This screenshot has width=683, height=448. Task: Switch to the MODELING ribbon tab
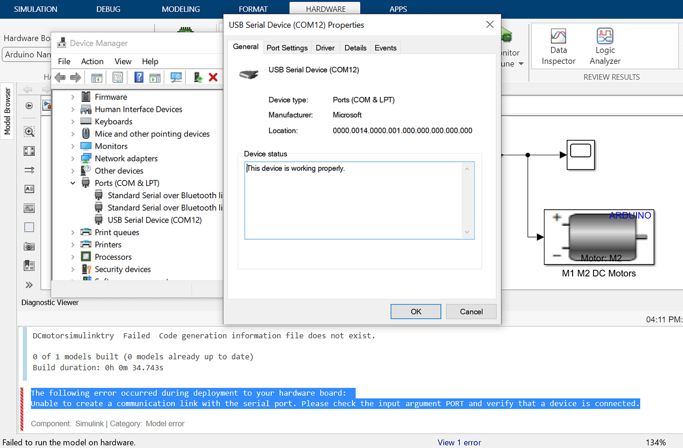(x=180, y=9)
